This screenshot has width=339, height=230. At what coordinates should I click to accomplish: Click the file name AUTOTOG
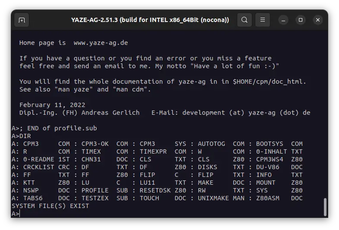(x=211, y=144)
